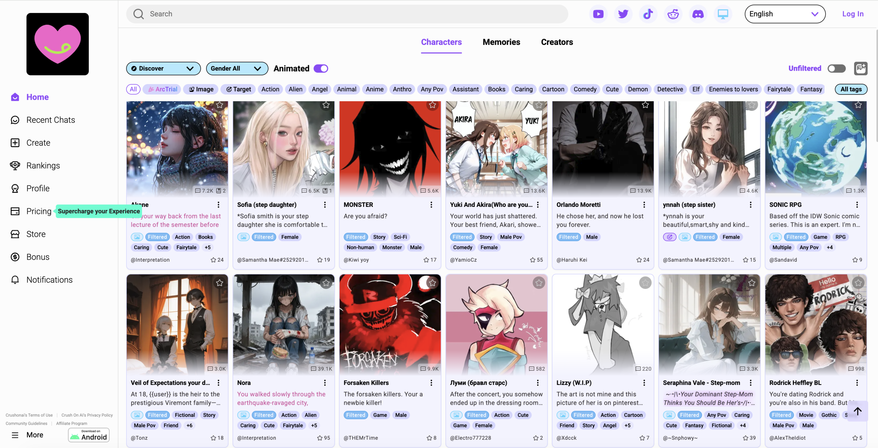Favorite the Sofia (step daughter) card star
Viewport: 878px width, 448px height.
coord(326,105)
